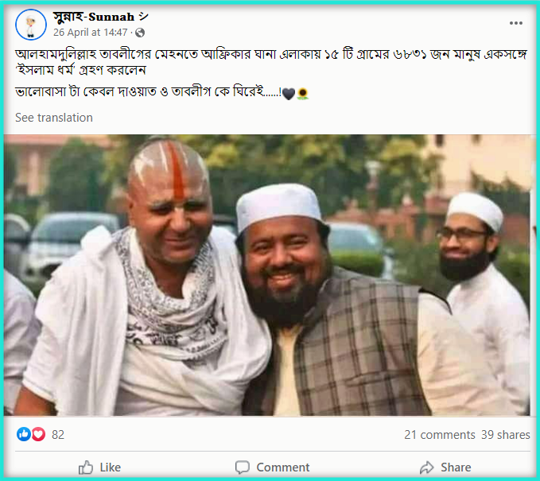Image resolution: width=540 pixels, height=481 pixels.
Task: View the 21 comments
Action: pos(440,435)
